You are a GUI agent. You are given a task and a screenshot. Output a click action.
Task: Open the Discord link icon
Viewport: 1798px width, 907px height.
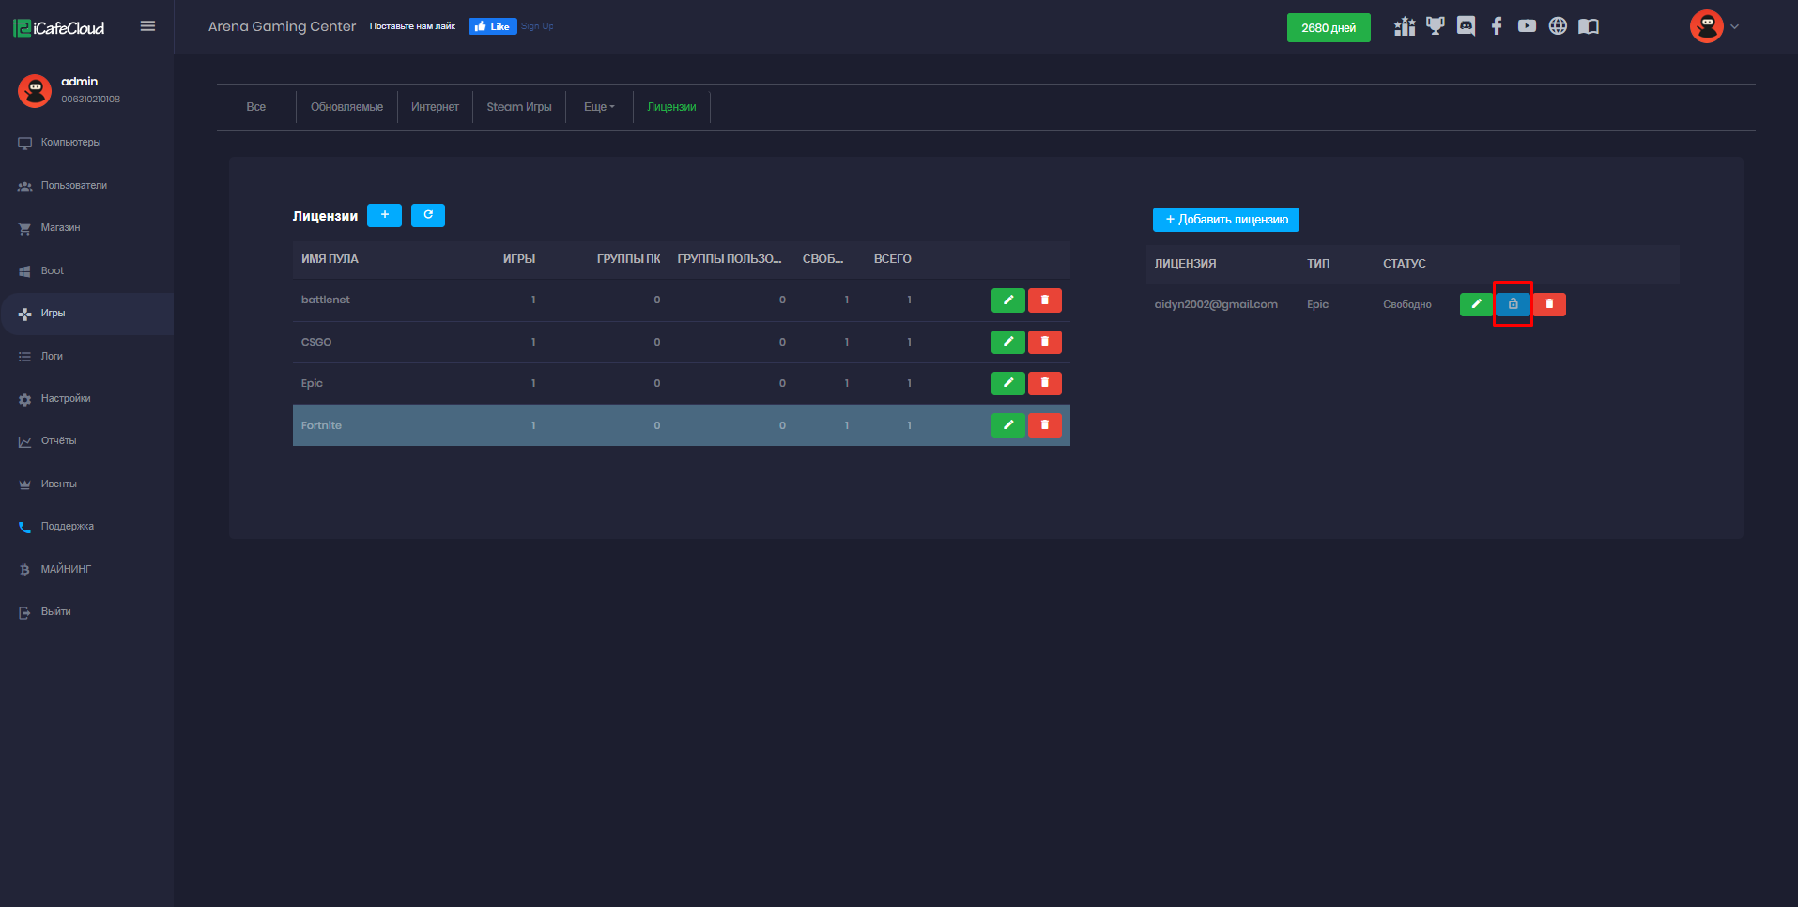pos(1466,26)
